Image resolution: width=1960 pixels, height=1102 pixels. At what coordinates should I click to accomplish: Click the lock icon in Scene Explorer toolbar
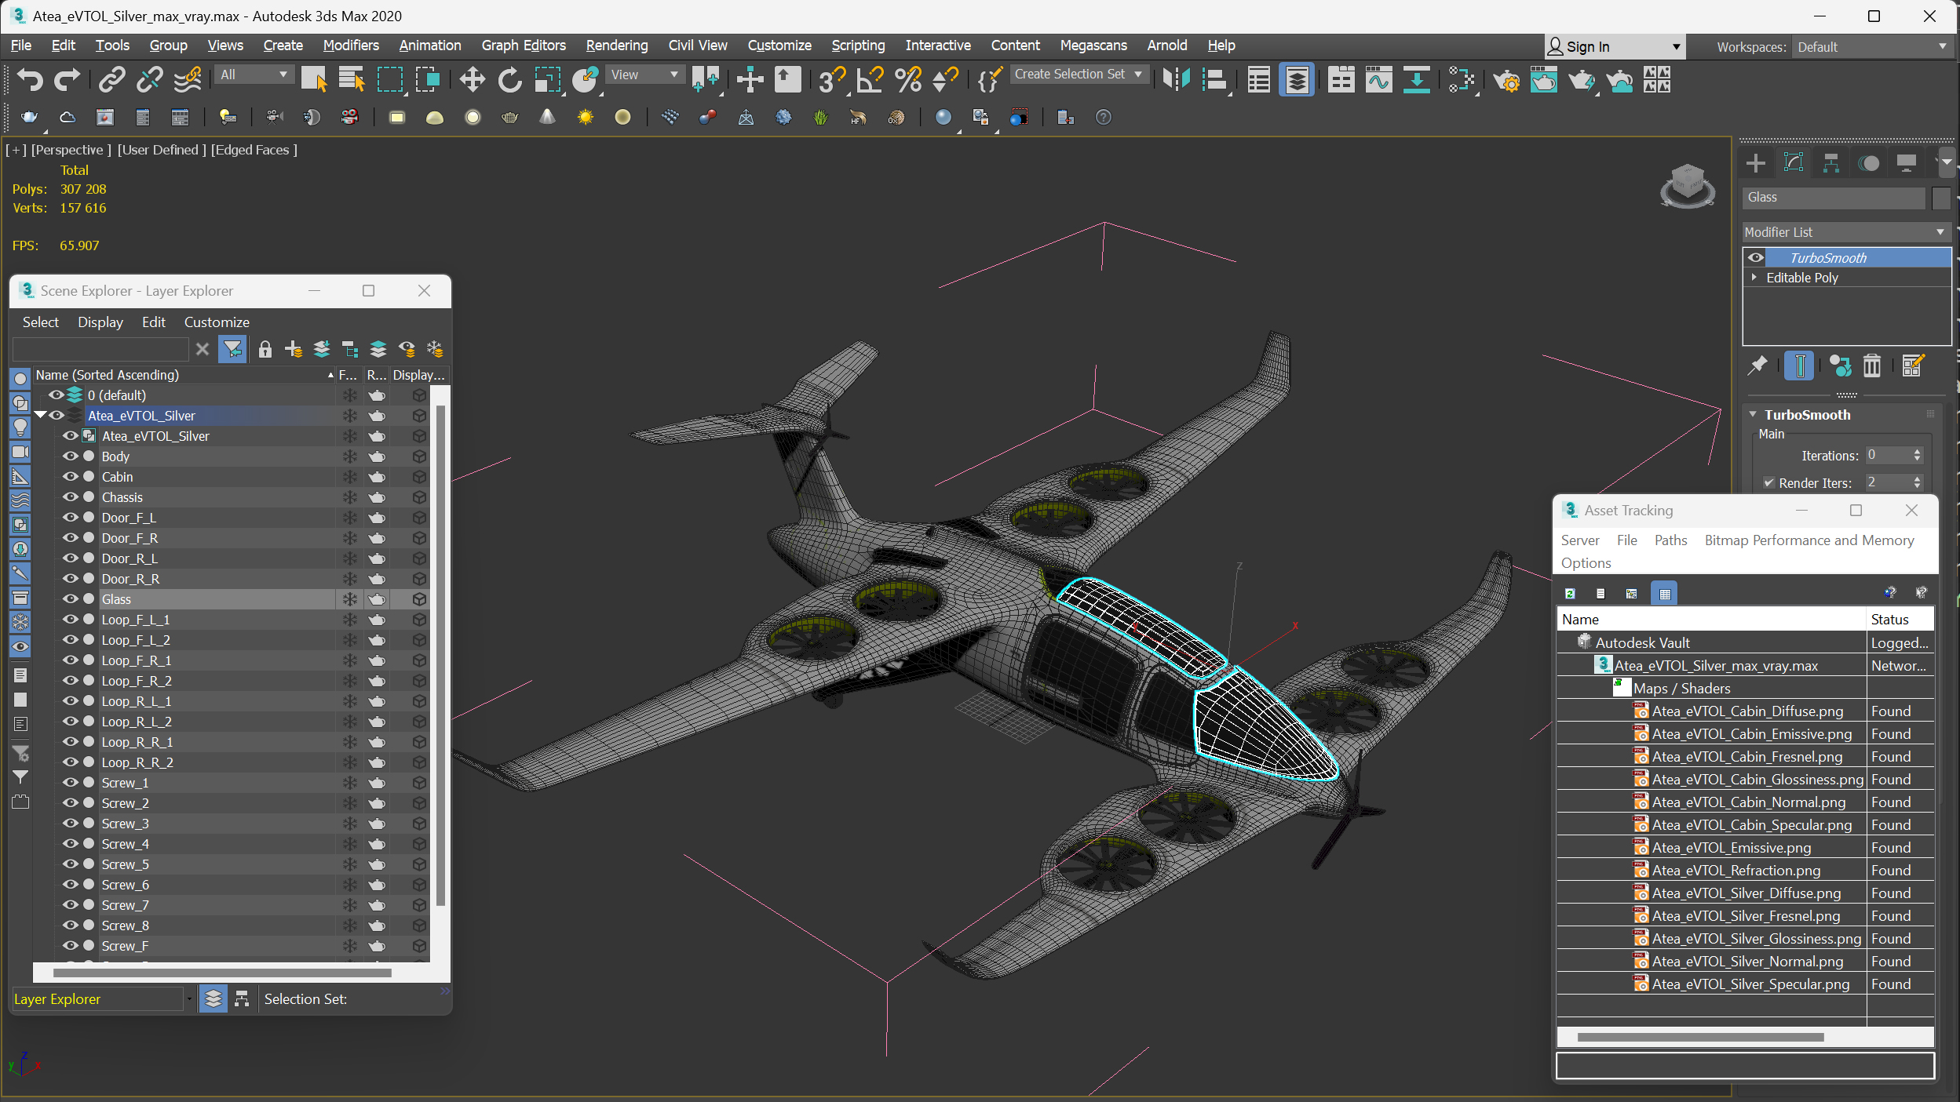point(265,349)
